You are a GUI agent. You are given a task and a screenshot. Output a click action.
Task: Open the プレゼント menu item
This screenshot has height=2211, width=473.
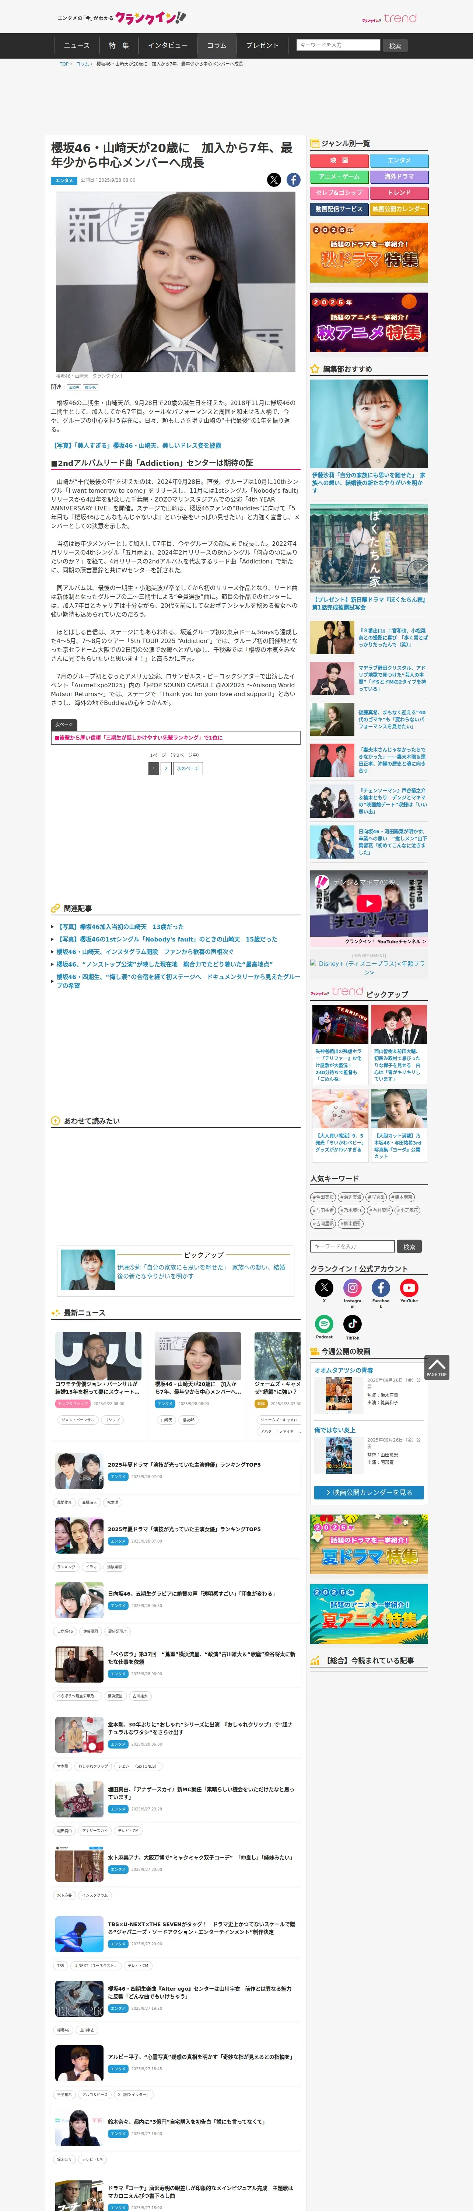(263, 45)
